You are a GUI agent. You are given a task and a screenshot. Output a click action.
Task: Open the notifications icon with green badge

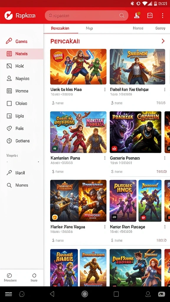pyautogui.click(x=137, y=15)
